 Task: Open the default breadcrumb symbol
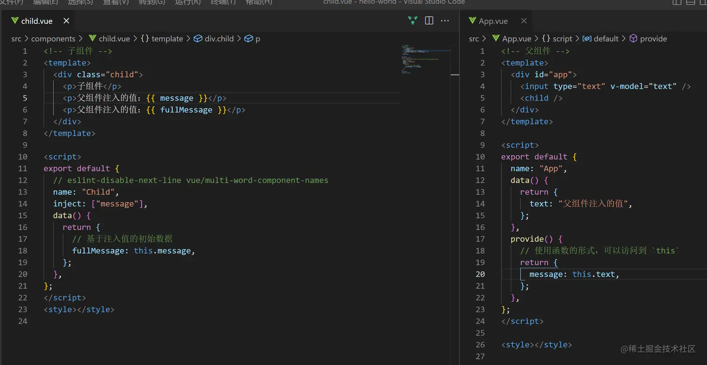point(601,39)
